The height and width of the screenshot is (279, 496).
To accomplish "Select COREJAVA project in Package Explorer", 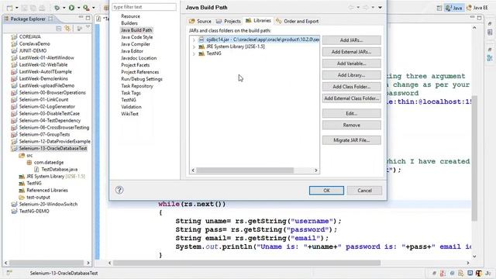I will point(29,36).
